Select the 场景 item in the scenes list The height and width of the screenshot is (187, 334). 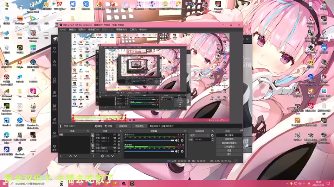74,135
